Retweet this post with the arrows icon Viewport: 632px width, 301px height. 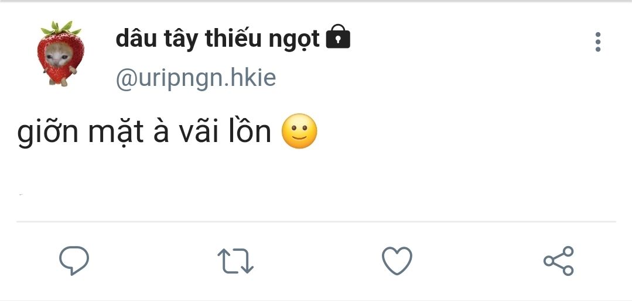[235, 261]
